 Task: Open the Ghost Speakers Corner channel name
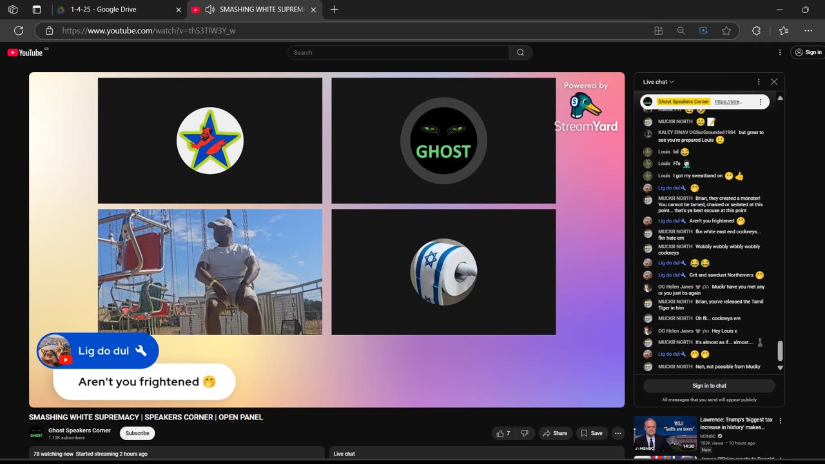[x=79, y=430]
